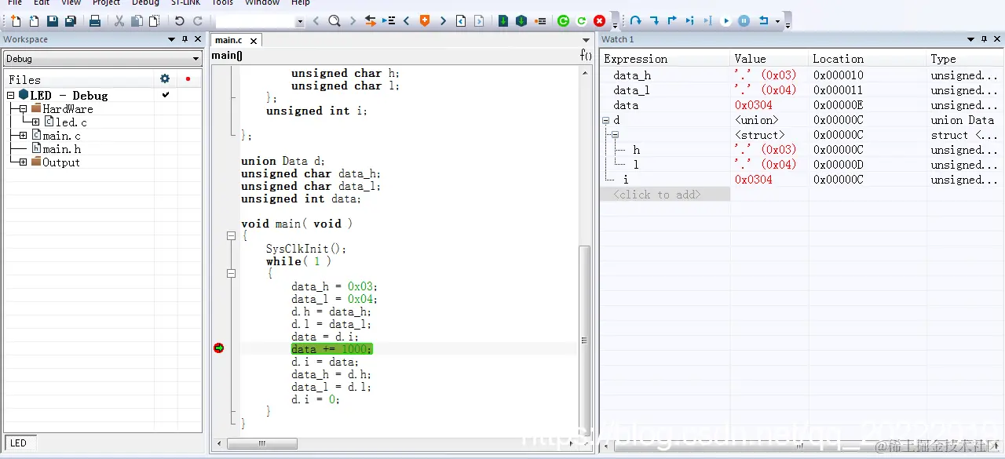Open the Watch 1 panel menu arrow
Viewport: 1005px width, 459px height.
[971, 39]
